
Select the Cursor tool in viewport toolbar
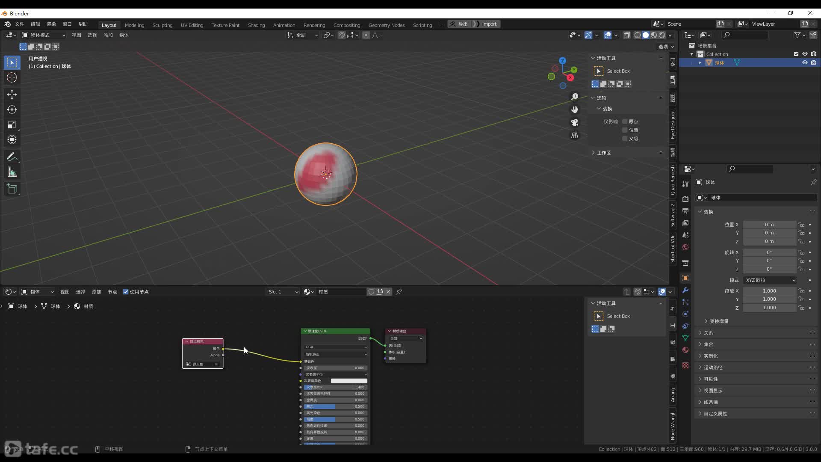coord(12,77)
